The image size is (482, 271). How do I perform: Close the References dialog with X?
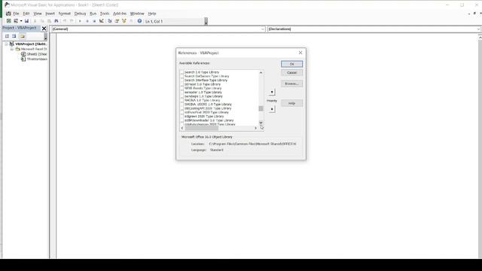300,53
